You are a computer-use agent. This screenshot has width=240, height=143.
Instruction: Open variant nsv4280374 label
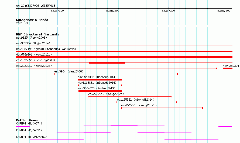pyautogui.click(x=231, y=66)
